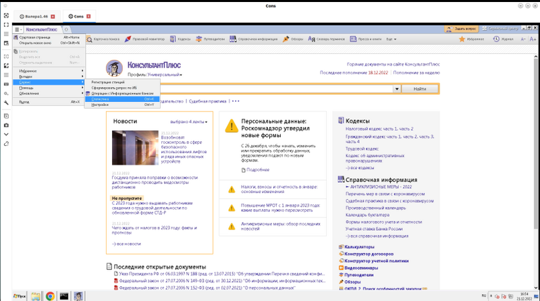The width and height of the screenshot is (540, 301).
Task: Open the Кодексы toolbar icon
Action: pos(173,39)
